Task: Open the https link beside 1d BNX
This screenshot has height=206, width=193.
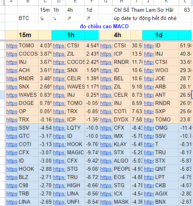Action: tap(149, 202)
